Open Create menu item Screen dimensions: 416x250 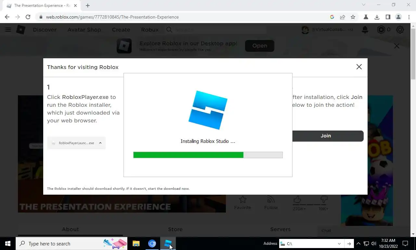(x=121, y=30)
